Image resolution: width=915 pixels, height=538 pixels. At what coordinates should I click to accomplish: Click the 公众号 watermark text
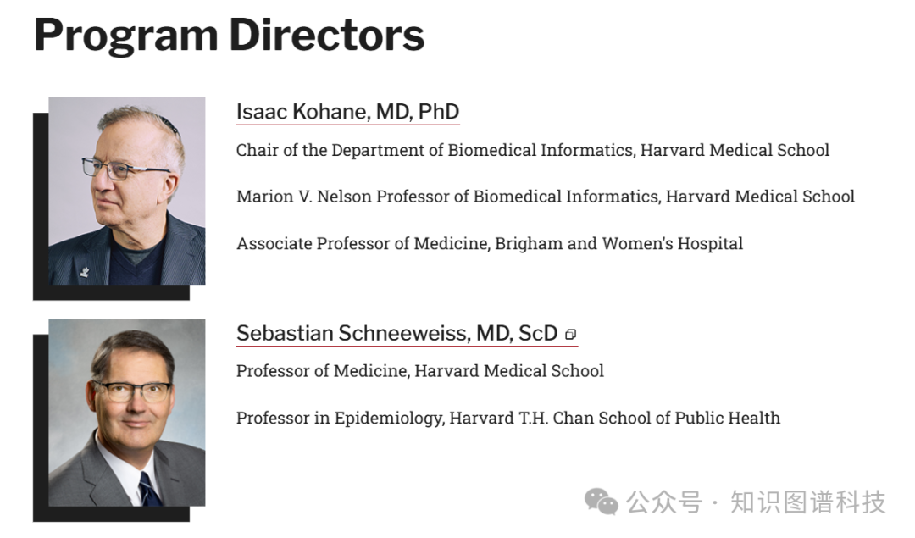pos(664,502)
